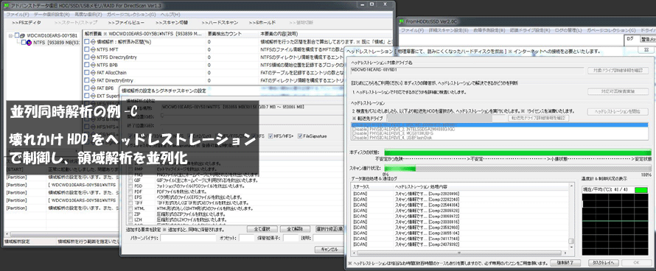The height and width of the screenshot is (271, 656).
Task: Check the EPS signature checkbox
Action: click(130, 197)
